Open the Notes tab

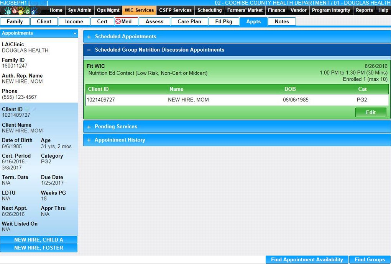(282, 21)
